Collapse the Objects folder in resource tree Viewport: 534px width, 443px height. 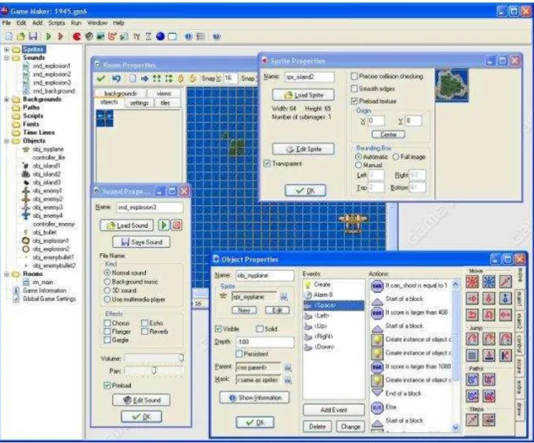(x=7, y=141)
